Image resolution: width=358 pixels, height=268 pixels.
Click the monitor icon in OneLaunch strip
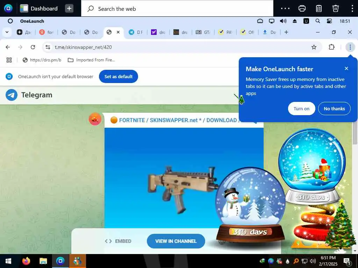point(271,21)
